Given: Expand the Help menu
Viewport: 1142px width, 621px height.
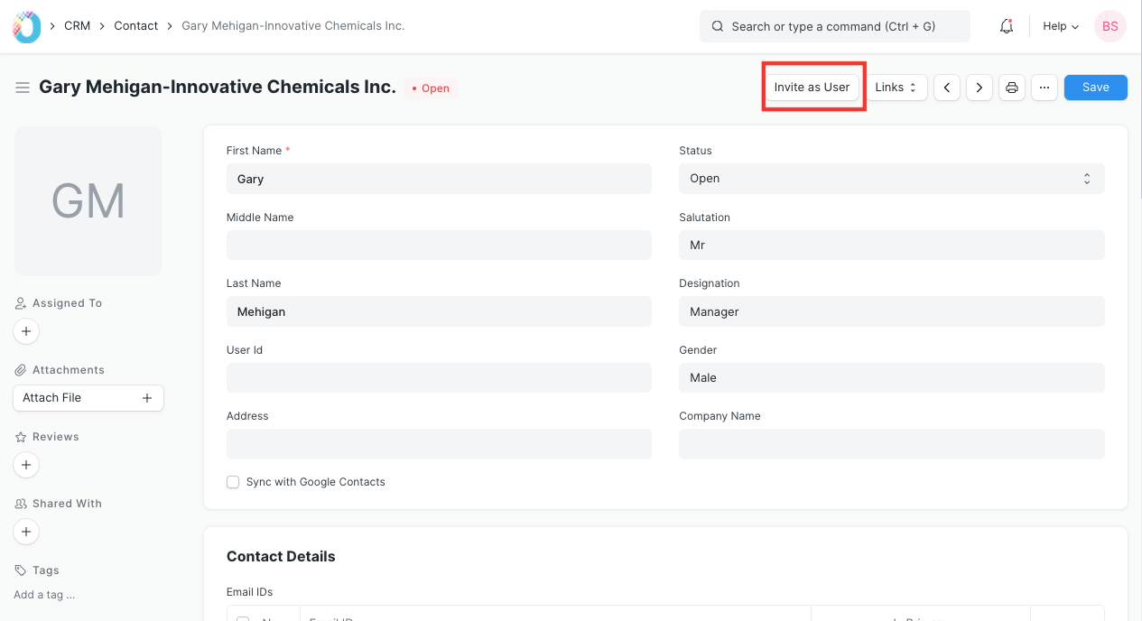Looking at the screenshot, I should tap(1059, 26).
